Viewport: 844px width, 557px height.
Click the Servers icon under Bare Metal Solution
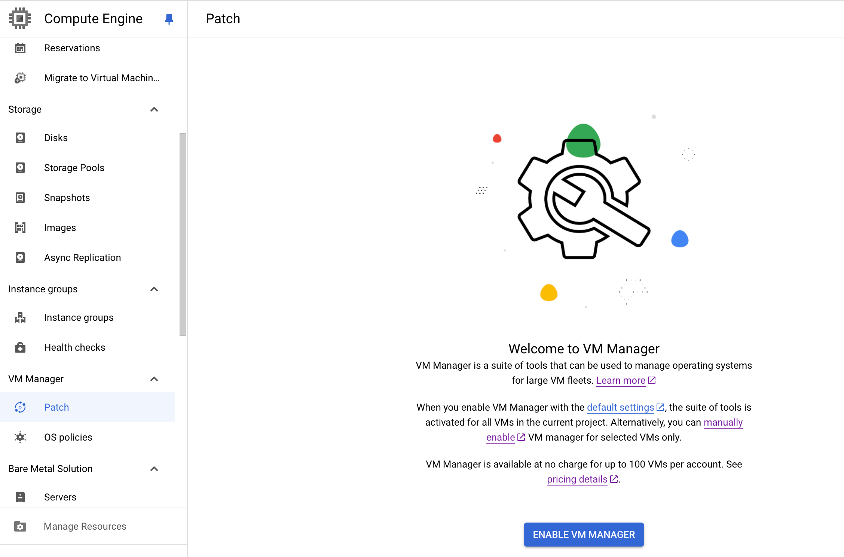pyautogui.click(x=21, y=497)
